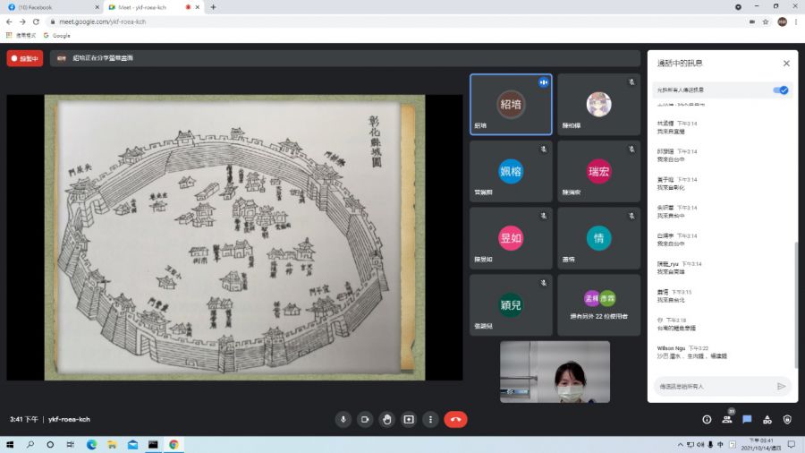Select the 姵榕 participant tile
The height and width of the screenshot is (453, 805).
[511, 171]
